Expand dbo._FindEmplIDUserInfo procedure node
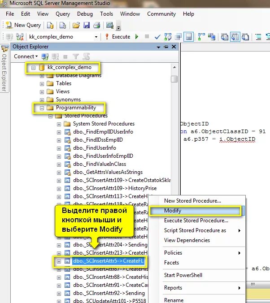 click(x=59, y=132)
